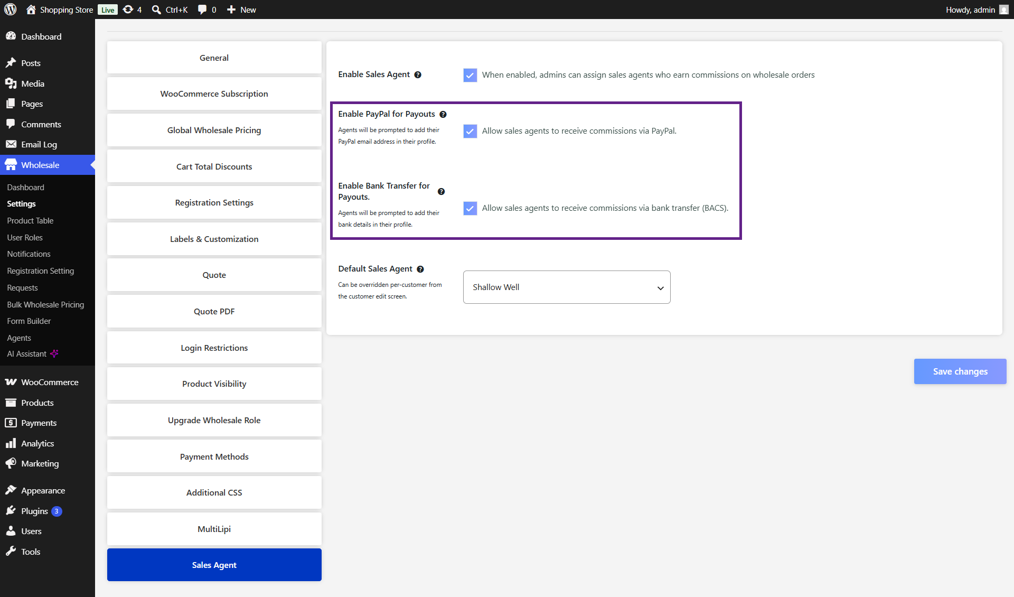Screen dimensions: 1014x597
Task: Open the Payment Methods tab
Action: coord(214,456)
